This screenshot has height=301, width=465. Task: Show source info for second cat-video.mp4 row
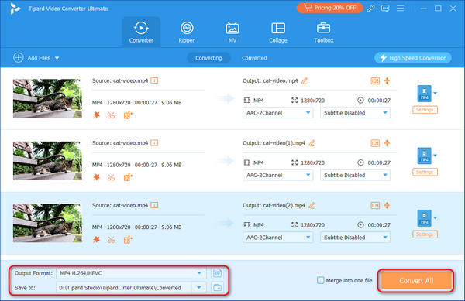click(154, 143)
